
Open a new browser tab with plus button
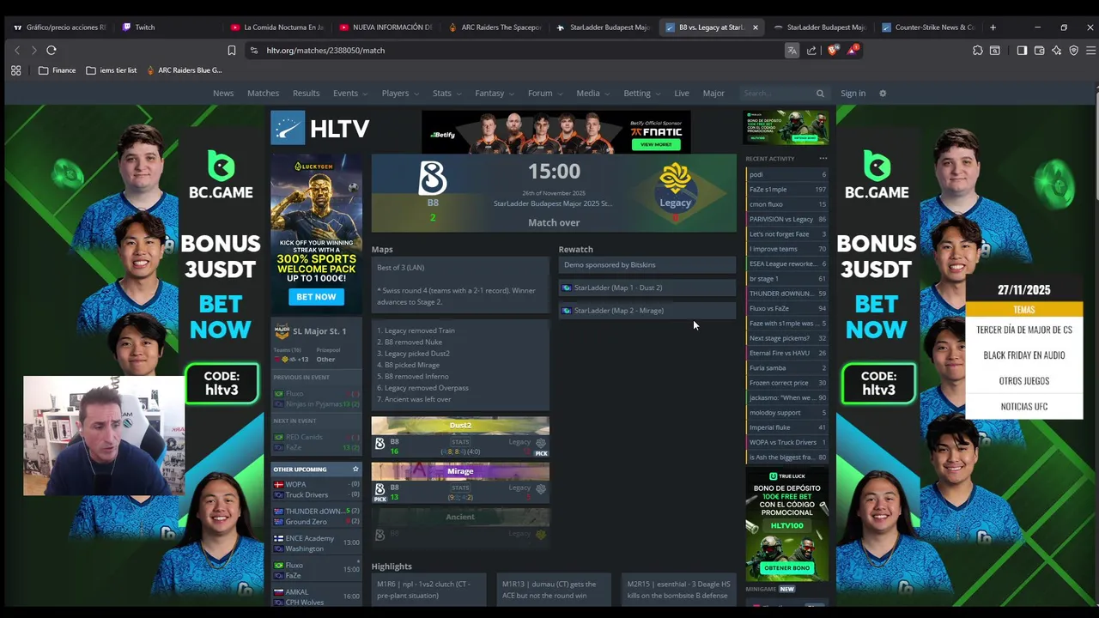click(x=993, y=27)
